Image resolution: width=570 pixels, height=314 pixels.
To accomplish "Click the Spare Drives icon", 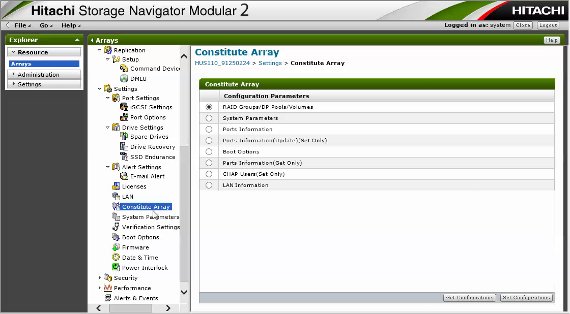I will [x=124, y=137].
